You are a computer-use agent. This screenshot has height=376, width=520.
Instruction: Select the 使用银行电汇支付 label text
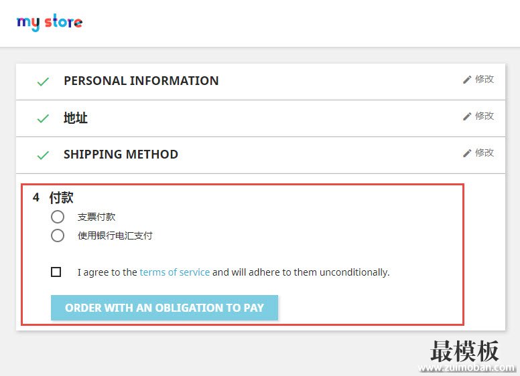tap(115, 236)
